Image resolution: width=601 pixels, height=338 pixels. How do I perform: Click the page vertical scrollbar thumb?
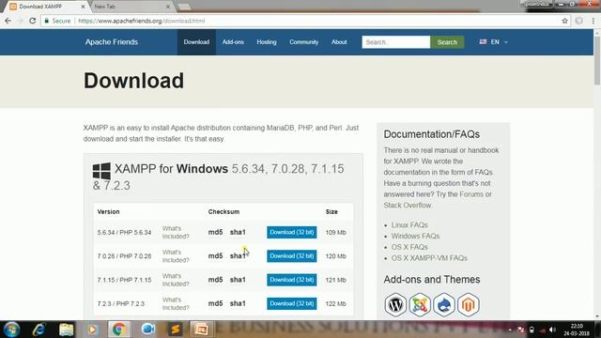click(597, 60)
